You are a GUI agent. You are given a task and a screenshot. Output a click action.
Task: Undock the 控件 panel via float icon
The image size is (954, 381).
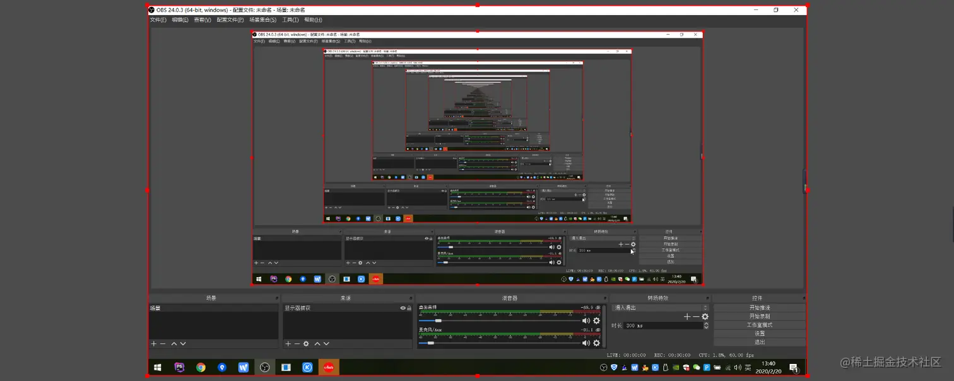pyautogui.click(x=803, y=299)
